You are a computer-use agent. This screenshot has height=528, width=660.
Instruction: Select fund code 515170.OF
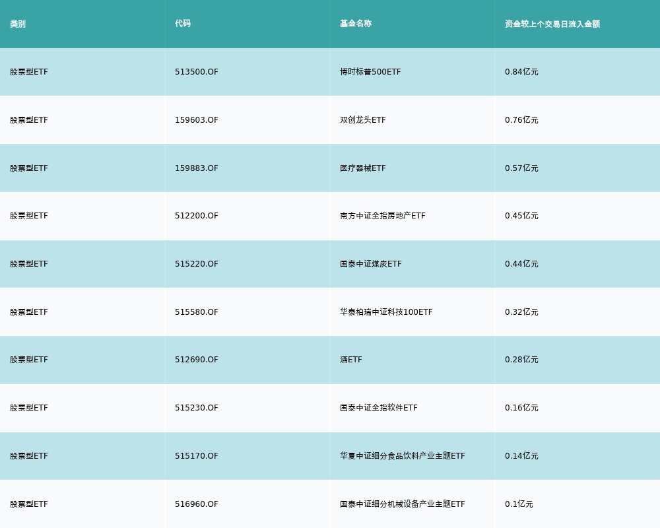pyautogui.click(x=197, y=456)
